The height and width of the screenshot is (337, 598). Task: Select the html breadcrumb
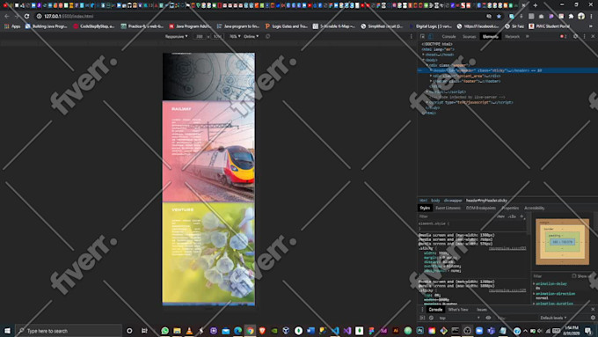tap(423, 201)
